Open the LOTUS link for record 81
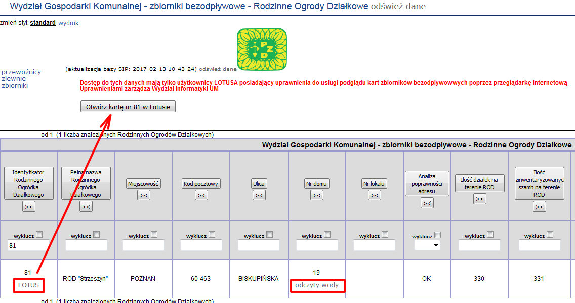This screenshot has height=303, width=575. click(28, 285)
